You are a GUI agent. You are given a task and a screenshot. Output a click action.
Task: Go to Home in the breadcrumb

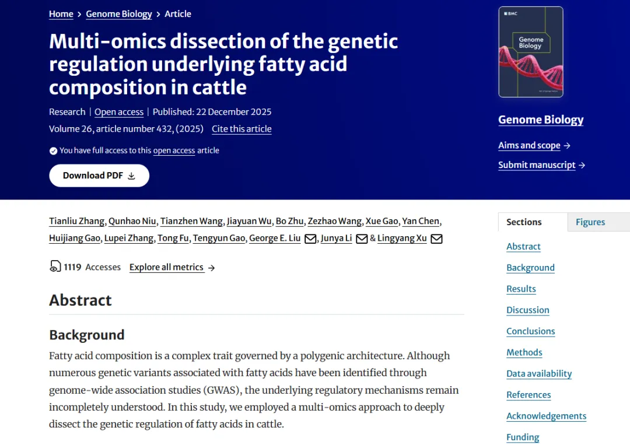point(61,14)
